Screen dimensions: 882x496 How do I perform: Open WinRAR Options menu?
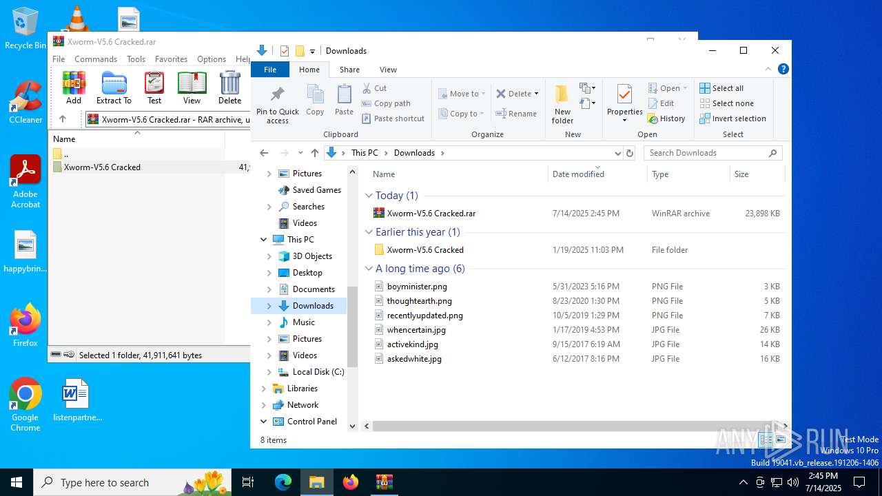pos(212,59)
